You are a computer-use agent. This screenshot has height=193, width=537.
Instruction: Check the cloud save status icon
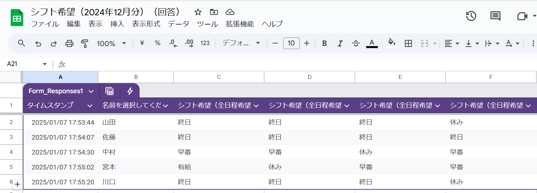pos(230,12)
